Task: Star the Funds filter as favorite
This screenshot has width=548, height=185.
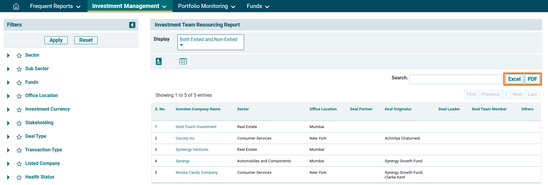Action: 19,83
